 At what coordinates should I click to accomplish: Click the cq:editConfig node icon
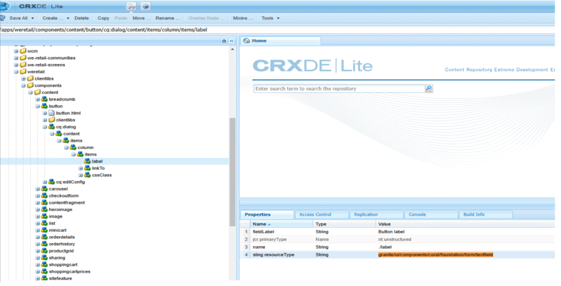(51, 182)
